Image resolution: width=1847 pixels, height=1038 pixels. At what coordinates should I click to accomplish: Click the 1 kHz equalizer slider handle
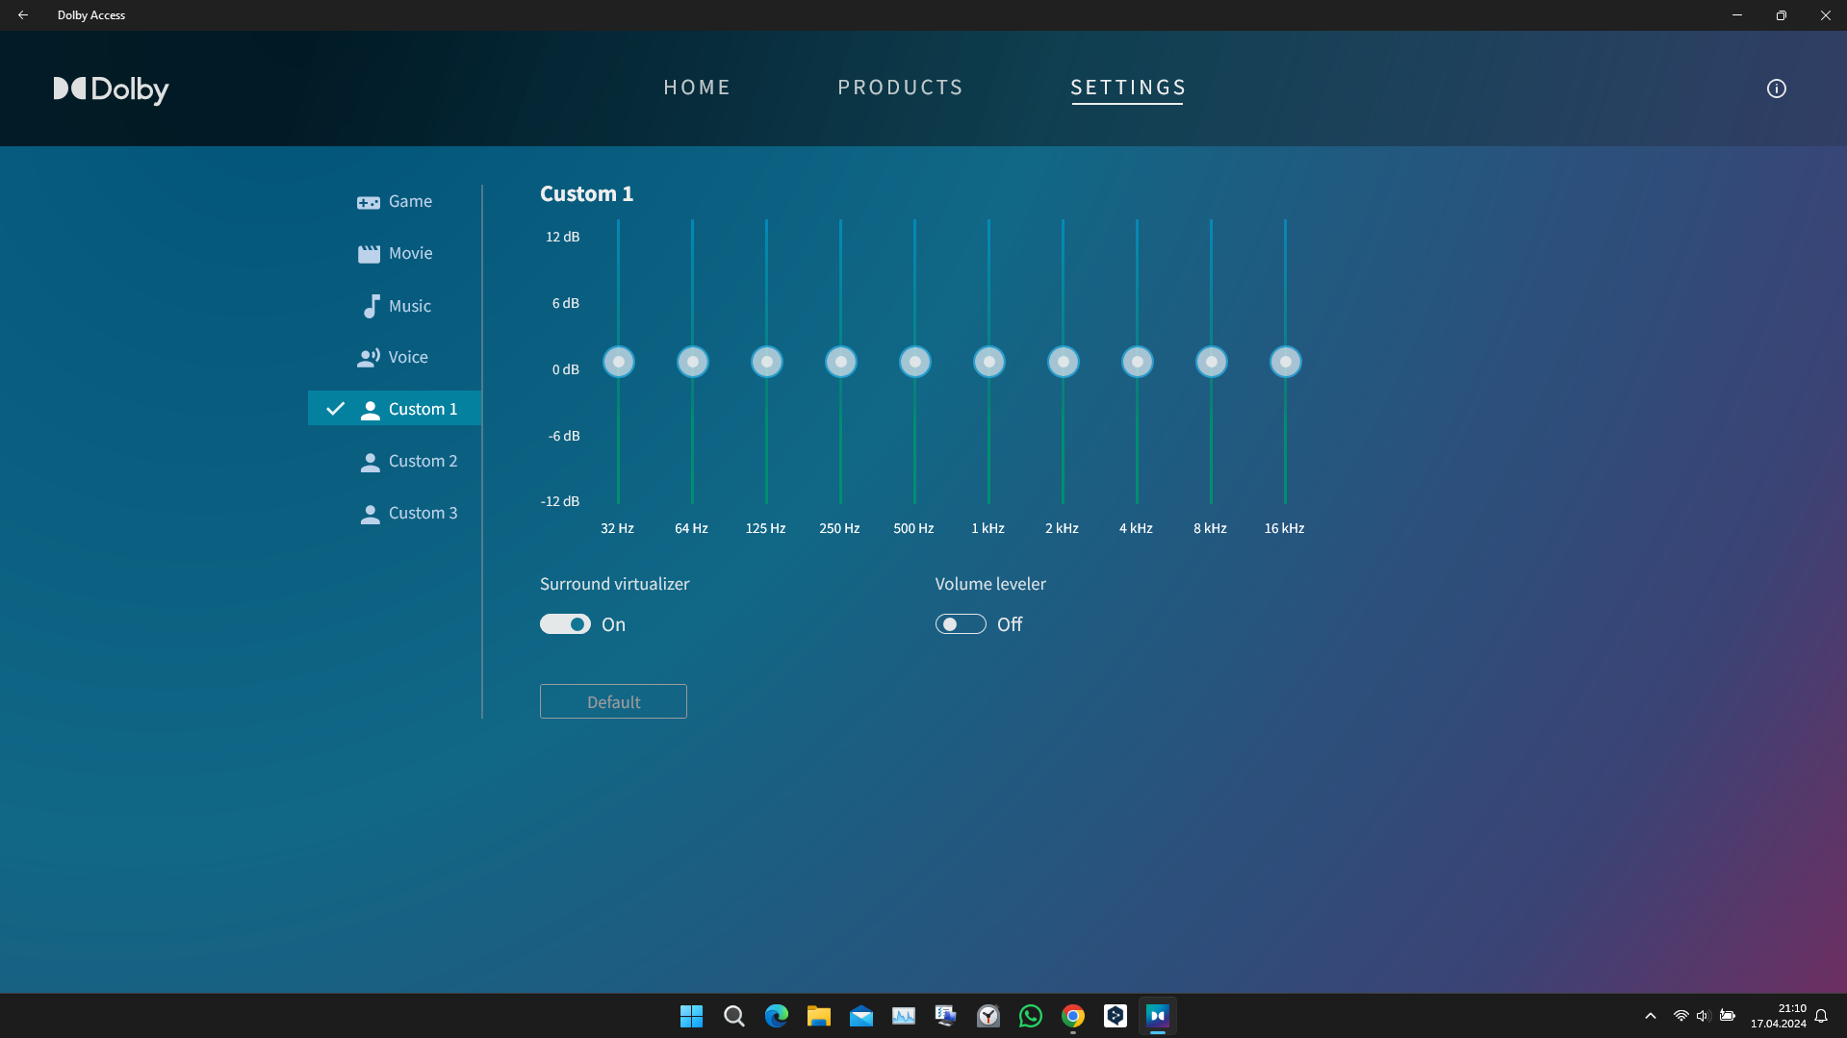pyautogui.click(x=989, y=362)
